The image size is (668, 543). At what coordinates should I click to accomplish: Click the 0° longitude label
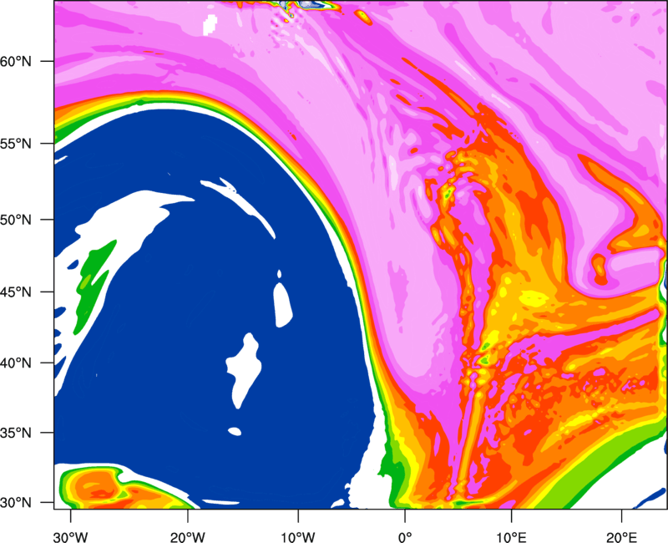coord(405,537)
